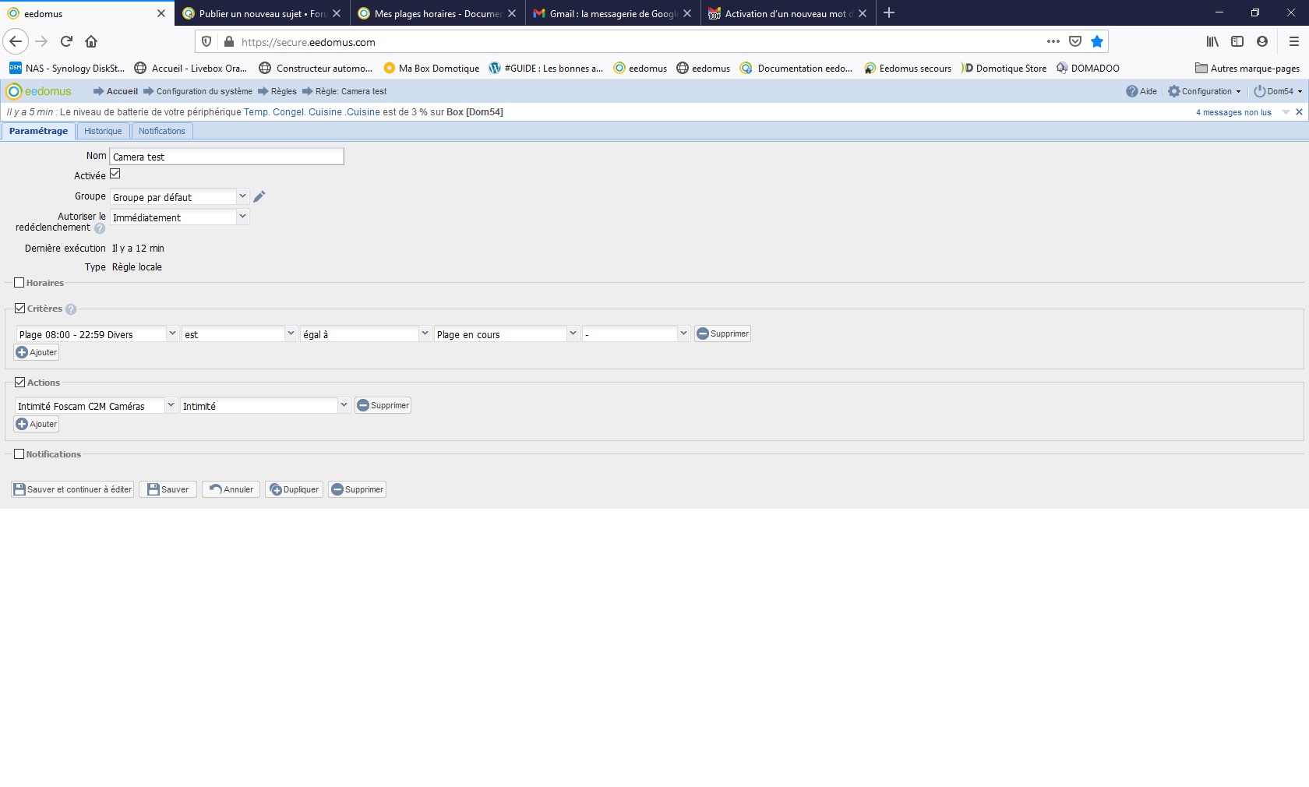
Task: Open new browser tab
Action: click(x=889, y=12)
